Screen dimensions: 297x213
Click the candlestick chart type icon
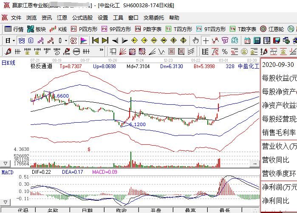60,40
